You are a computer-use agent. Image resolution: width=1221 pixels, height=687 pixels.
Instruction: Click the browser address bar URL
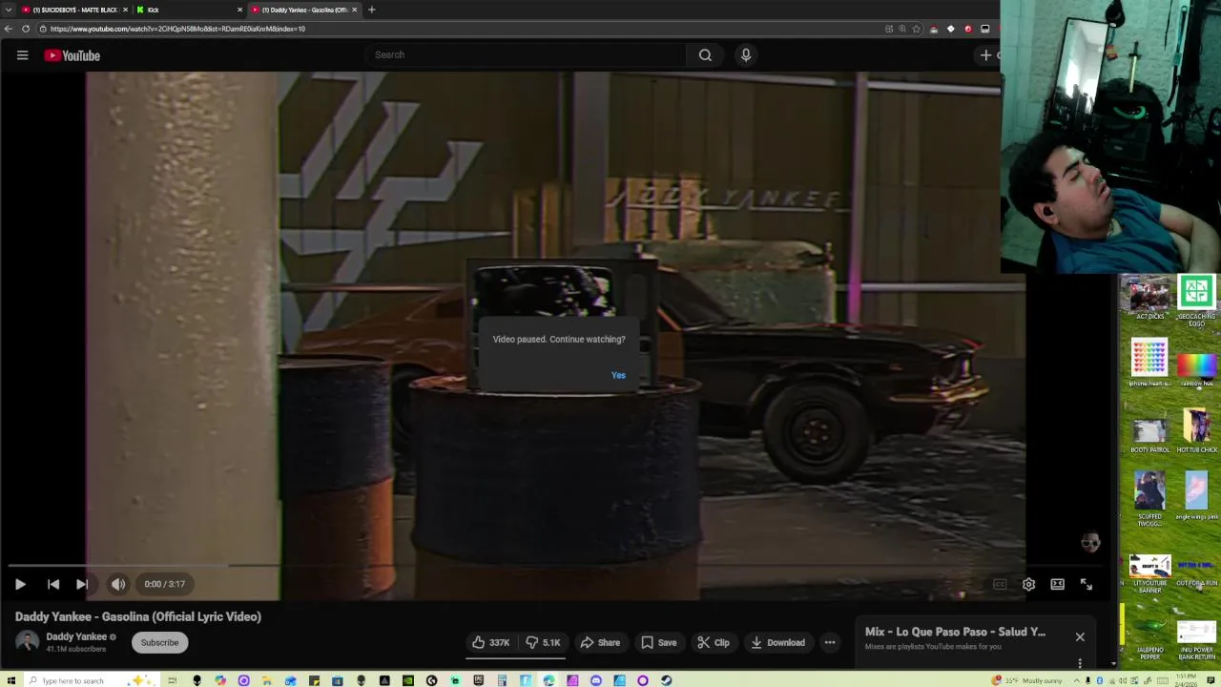click(178, 29)
